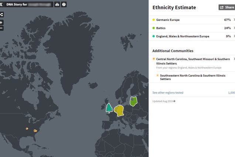Click the map share connections icon
Viewport: 235px width, 157px height.
click(x=1, y=14)
